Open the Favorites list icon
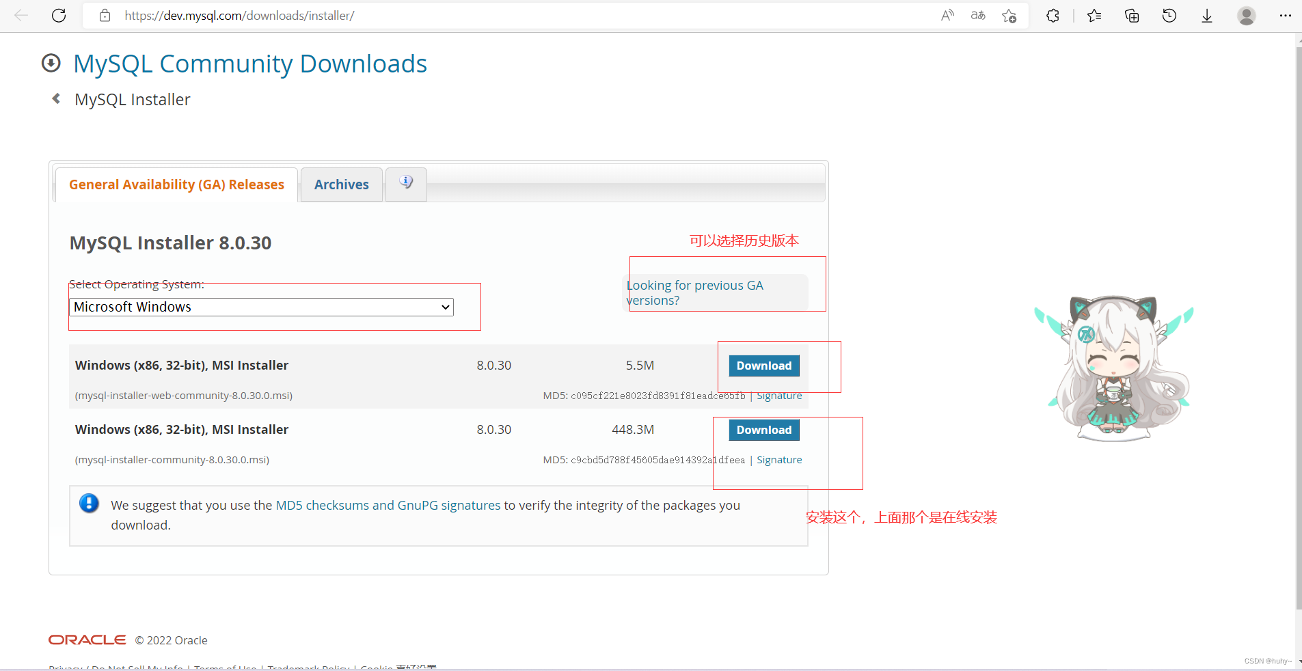 pos(1094,15)
